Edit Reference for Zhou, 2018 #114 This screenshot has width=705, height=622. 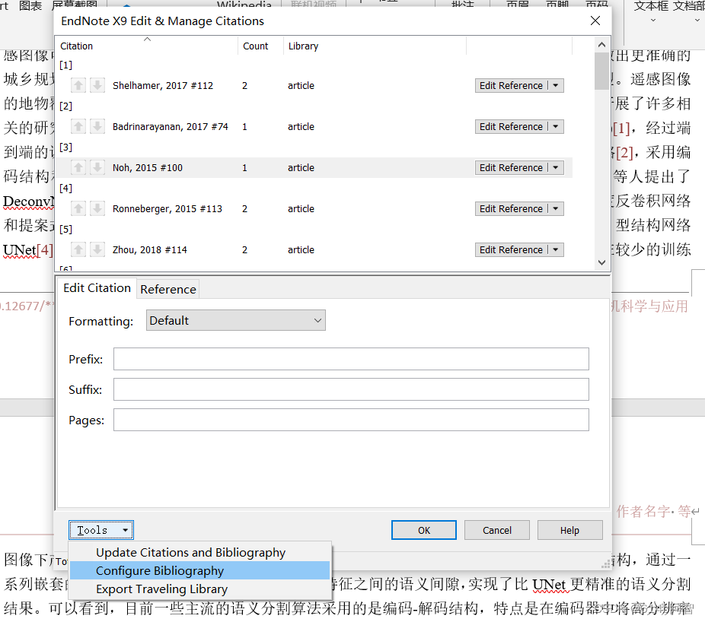511,249
